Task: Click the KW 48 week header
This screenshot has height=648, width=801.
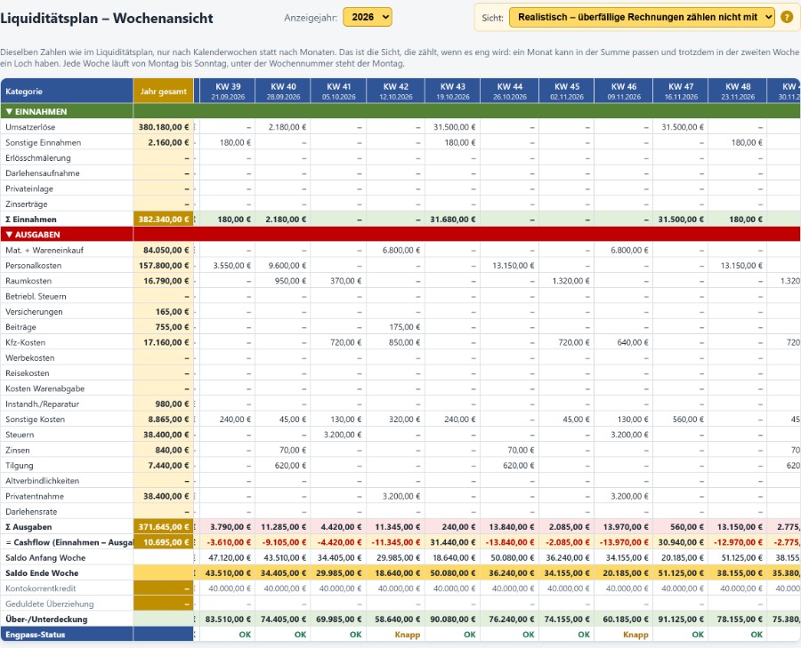Action: [738, 92]
